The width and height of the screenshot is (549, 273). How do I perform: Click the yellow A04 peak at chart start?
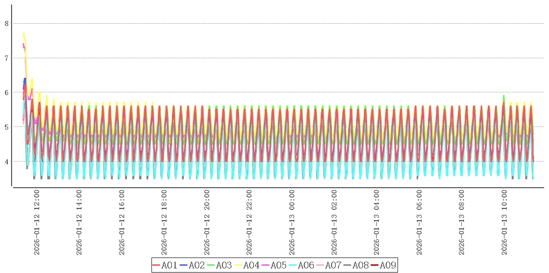pos(24,34)
